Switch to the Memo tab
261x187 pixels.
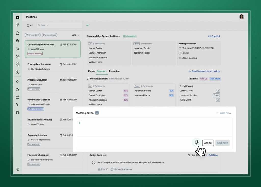(91, 71)
